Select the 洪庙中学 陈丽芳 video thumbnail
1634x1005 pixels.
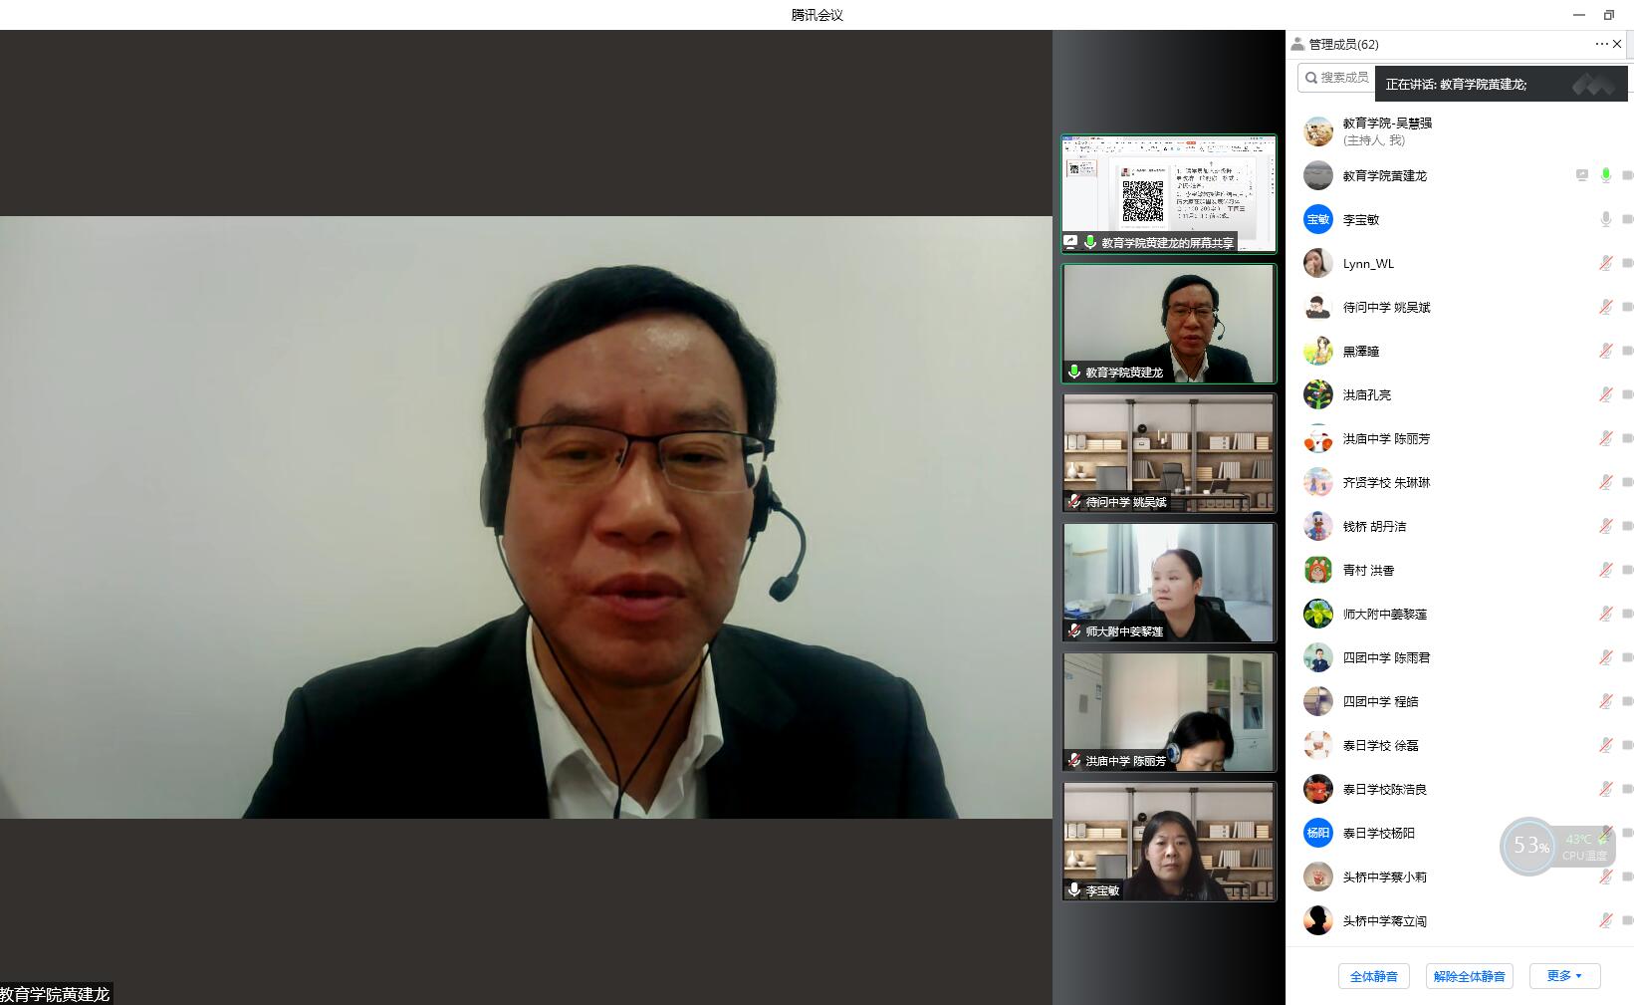1169,712
